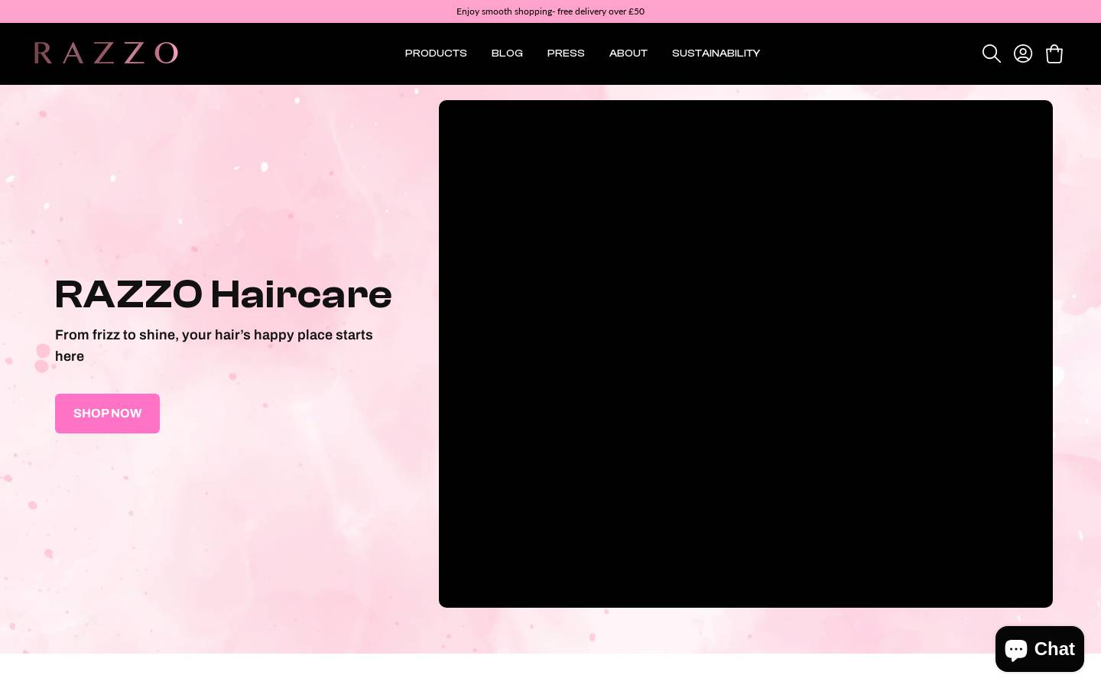Open the account profile icon
Viewport: 1101px width, 688px height.
click(x=1023, y=54)
